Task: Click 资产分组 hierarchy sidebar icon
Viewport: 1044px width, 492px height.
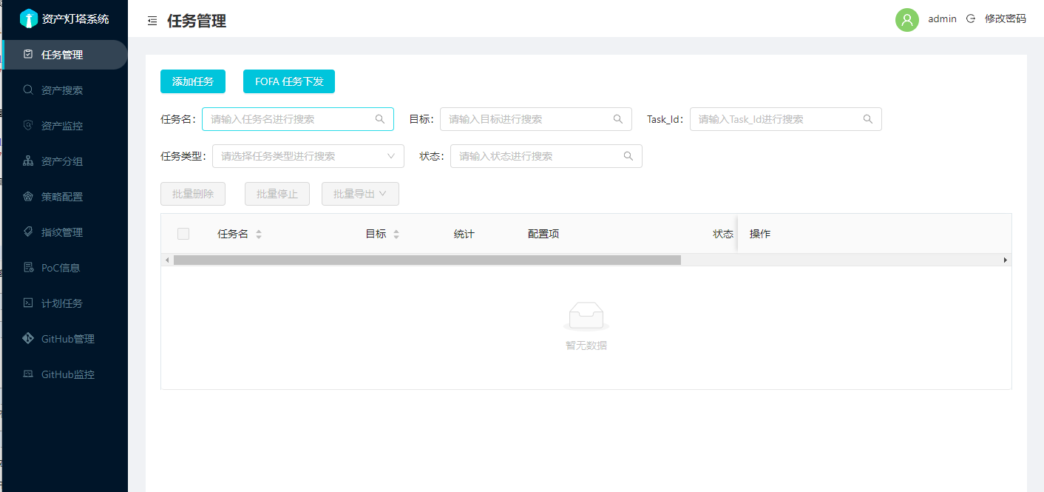Action: pos(28,161)
